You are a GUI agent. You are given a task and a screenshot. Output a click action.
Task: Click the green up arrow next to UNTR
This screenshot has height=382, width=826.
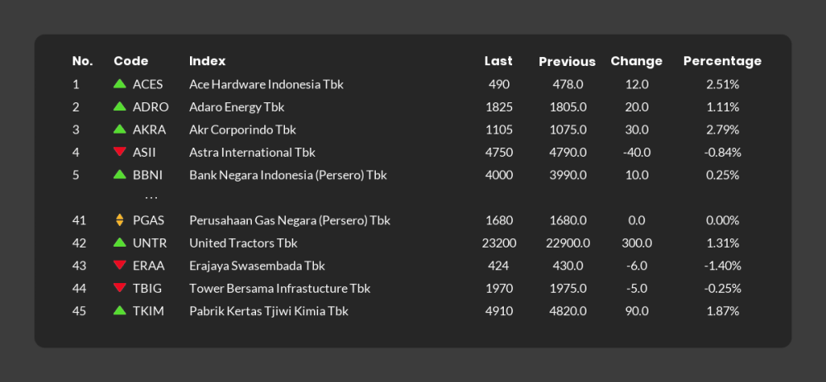(120, 242)
